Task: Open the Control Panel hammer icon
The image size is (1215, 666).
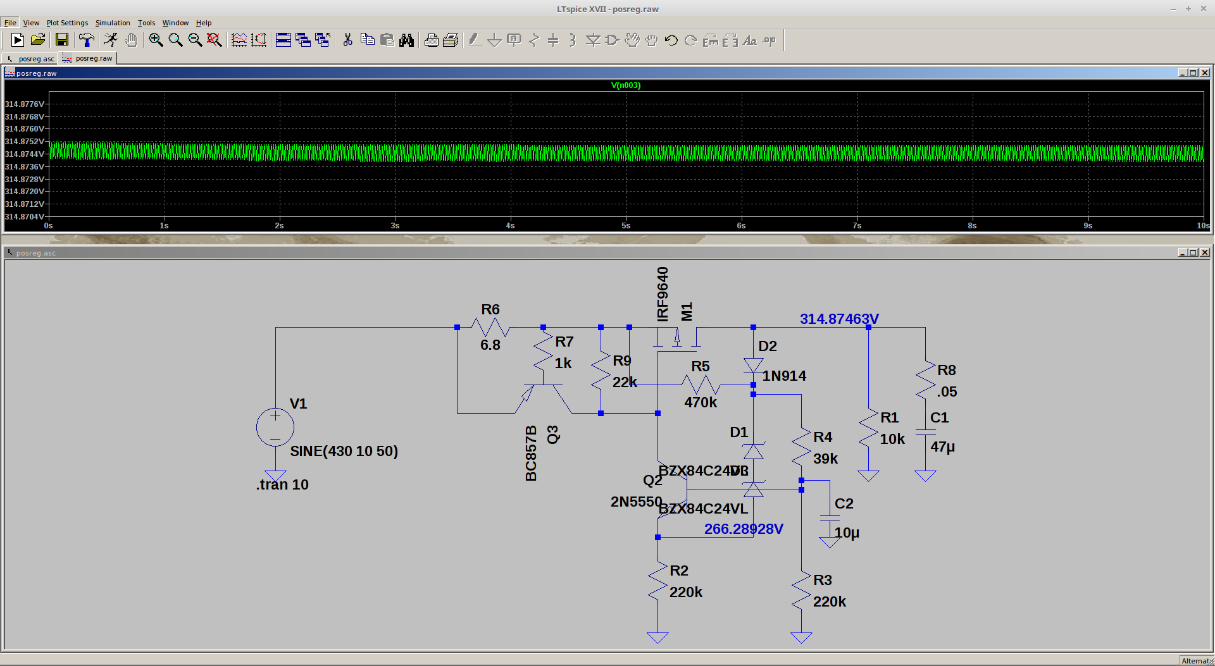Action: [87, 40]
